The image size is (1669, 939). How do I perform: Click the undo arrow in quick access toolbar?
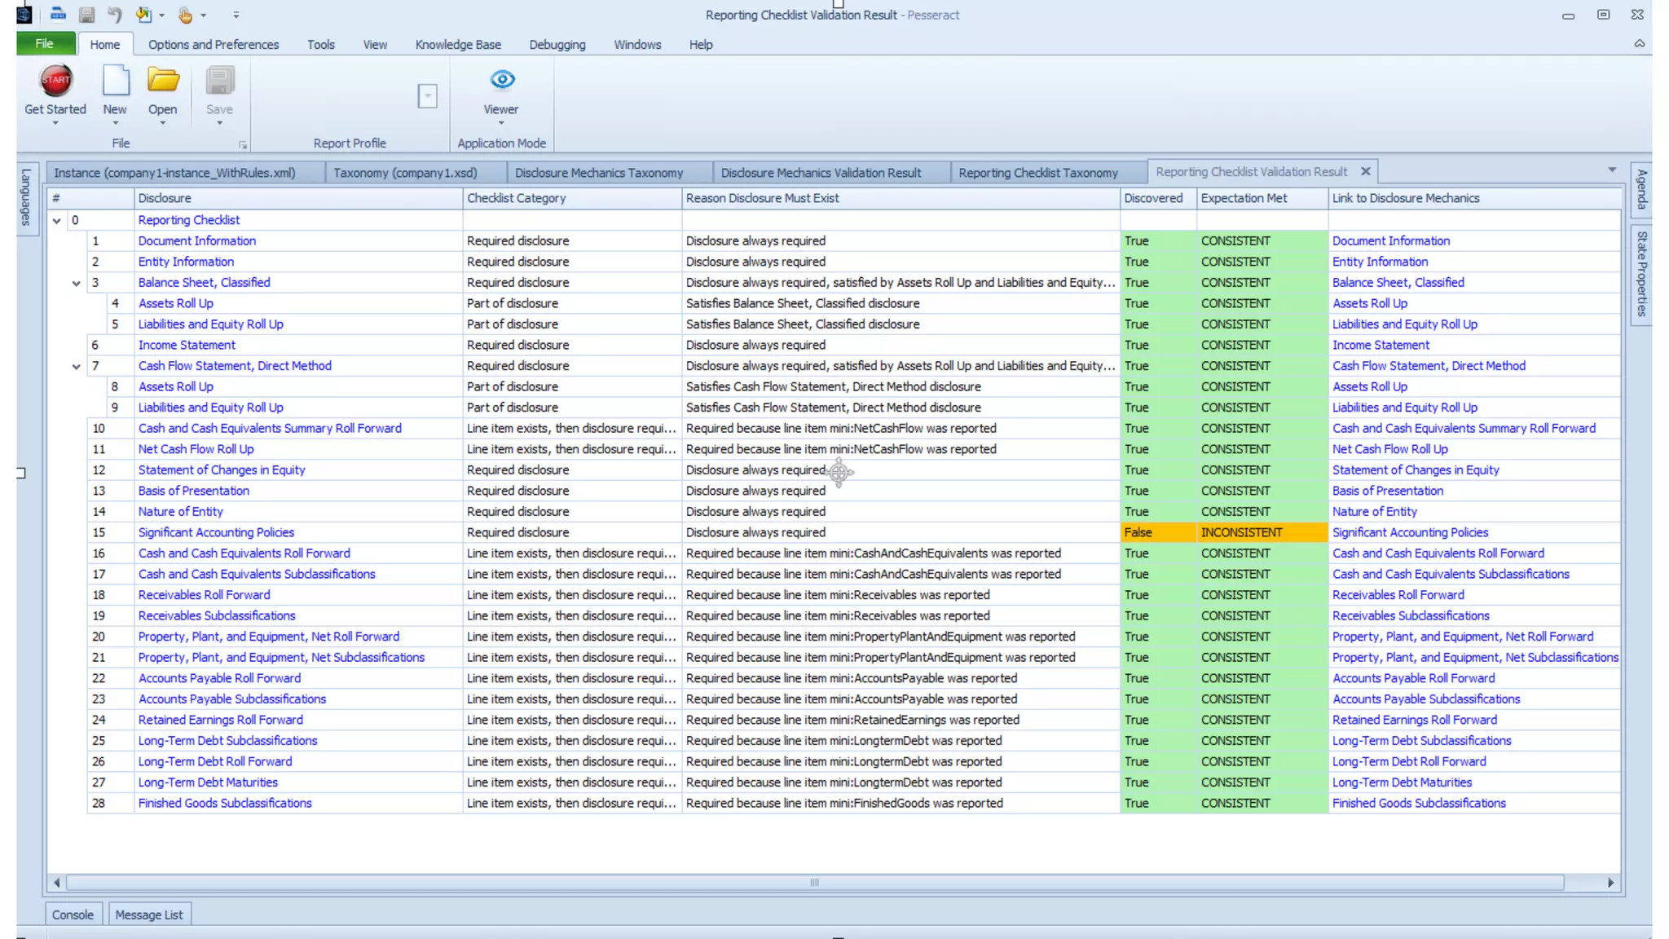(x=115, y=15)
